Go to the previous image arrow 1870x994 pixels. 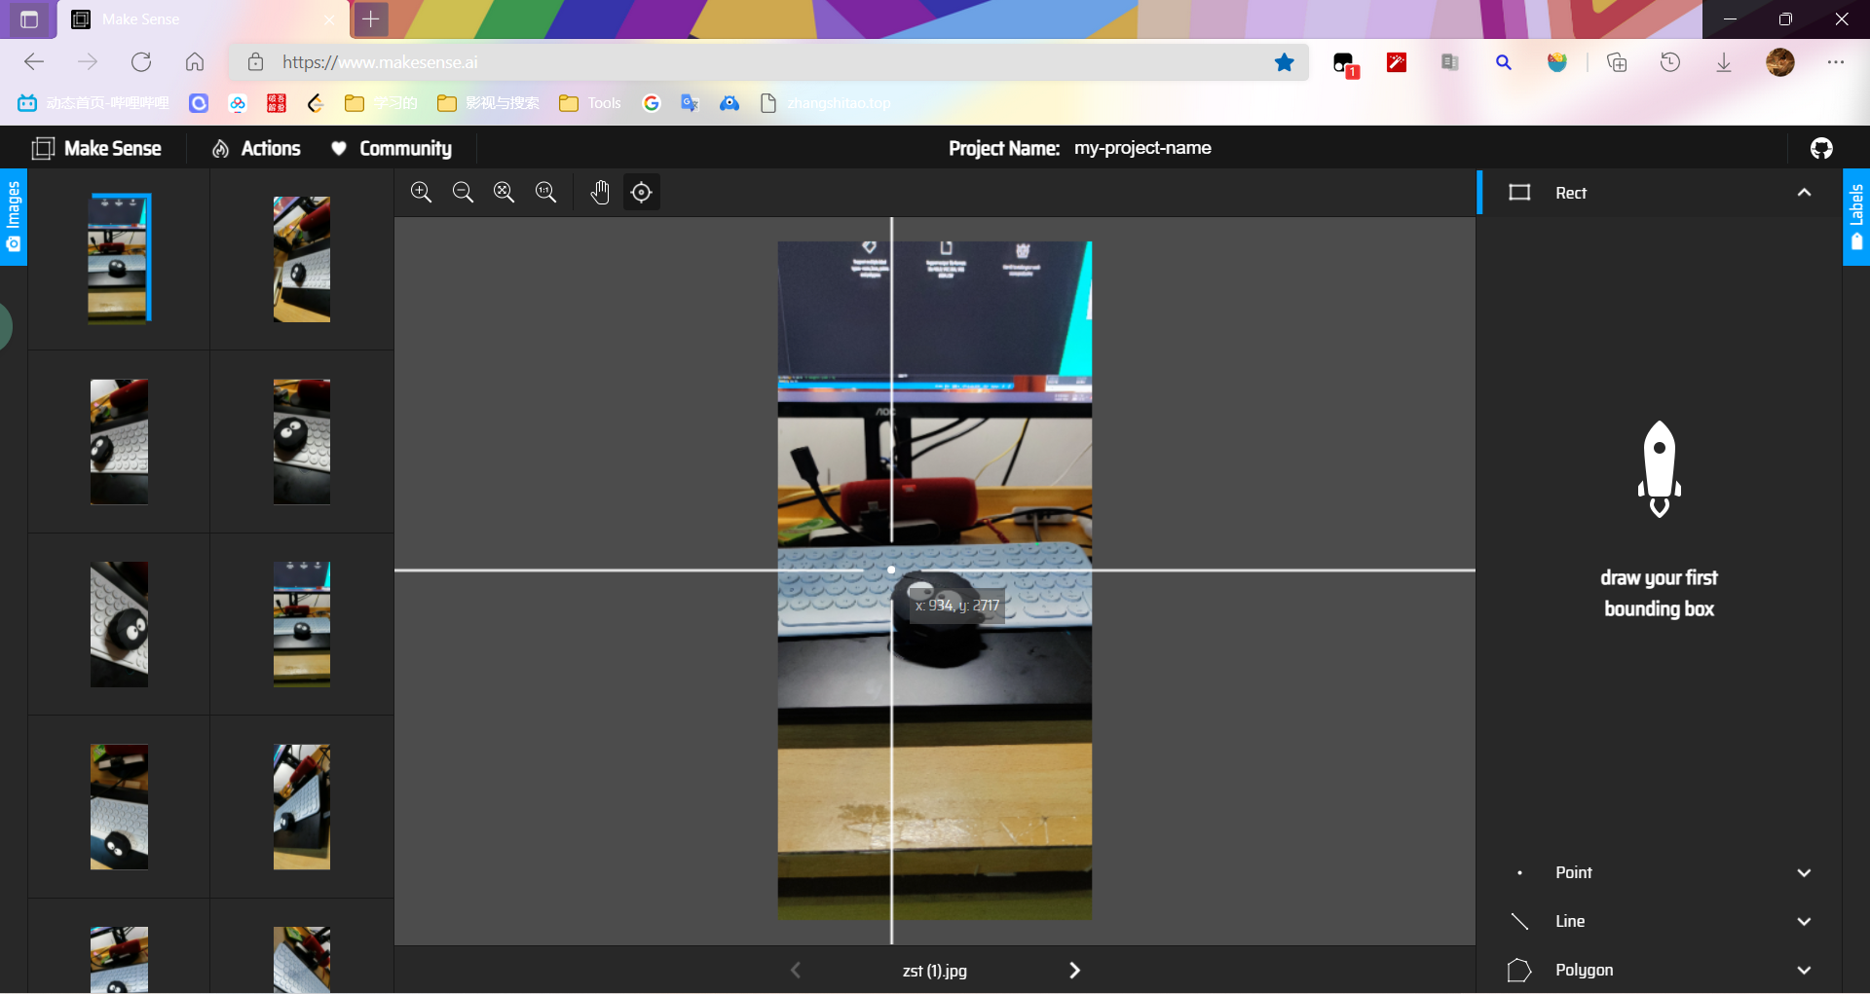point(796,971)
